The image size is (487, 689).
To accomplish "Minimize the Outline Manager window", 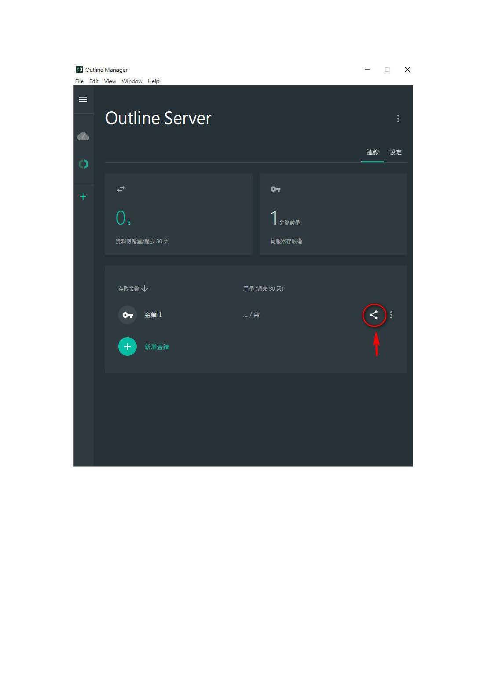I will pyautogui.click(x=367, y=69).
